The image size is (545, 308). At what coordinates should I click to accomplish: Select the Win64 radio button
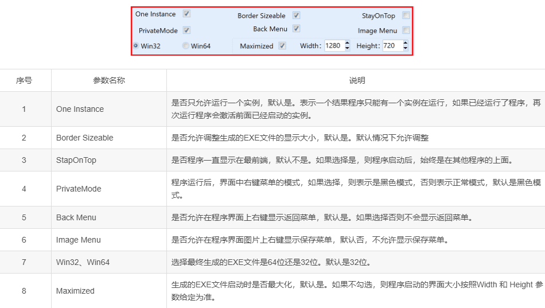[186, 46]
